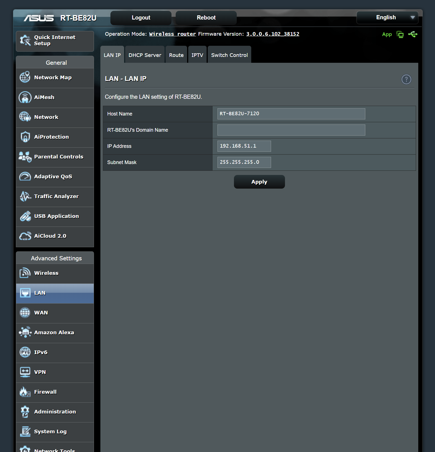The width and height of the screenshot is (435, 452).
Task: Click the AiCloud 2.0 cloud icon
Action: point(25,236)
